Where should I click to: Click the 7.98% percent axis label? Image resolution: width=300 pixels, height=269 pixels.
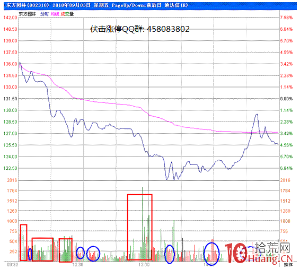pos(286,18)
